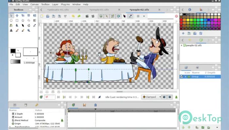Open the File menu

(11, 4)
